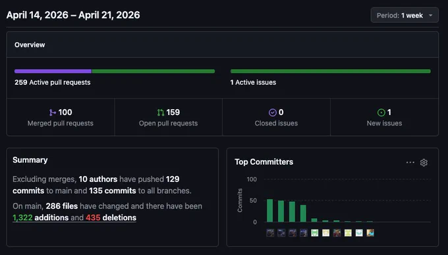Open the eighth committer avatar, lime green

point(348,233)
